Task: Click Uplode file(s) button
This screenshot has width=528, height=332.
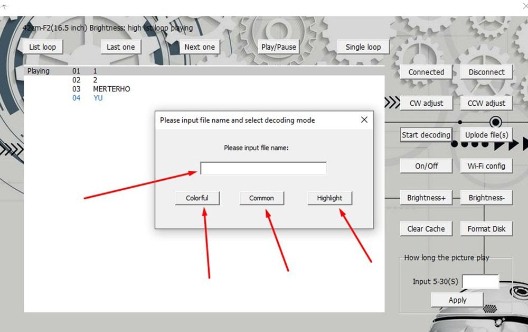Action: [486, 135]
